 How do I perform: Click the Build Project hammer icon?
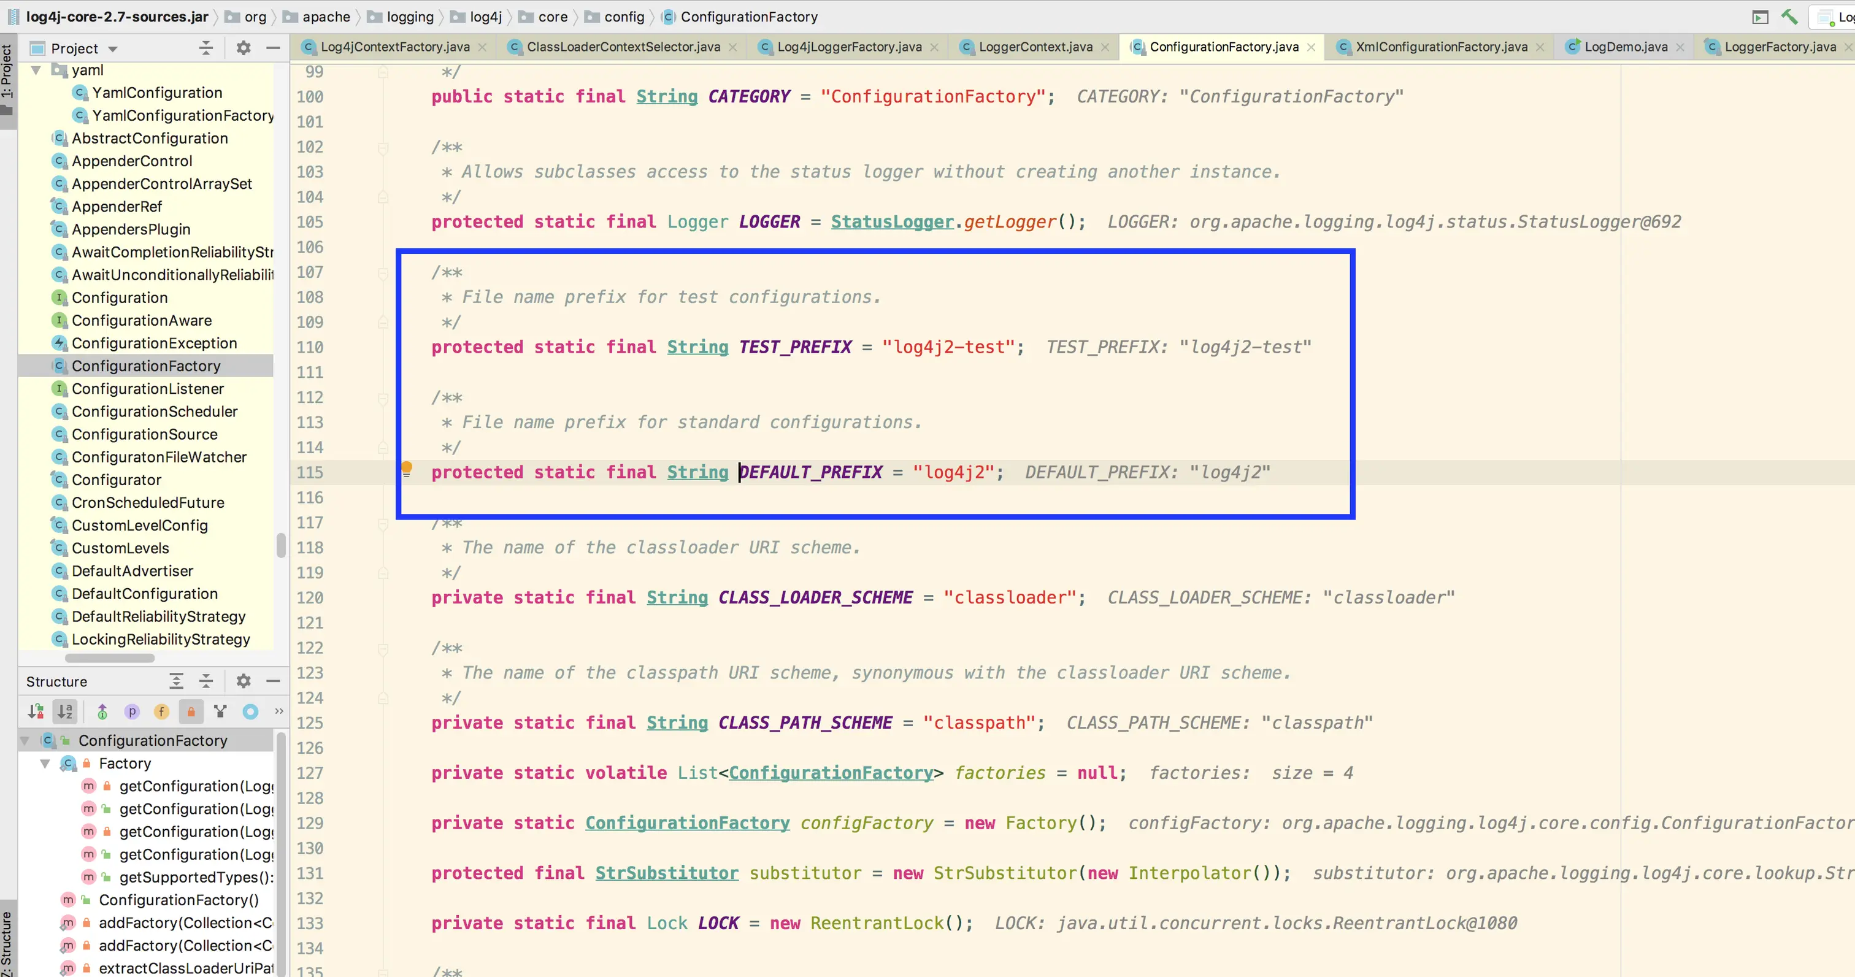coord(1789,17)
